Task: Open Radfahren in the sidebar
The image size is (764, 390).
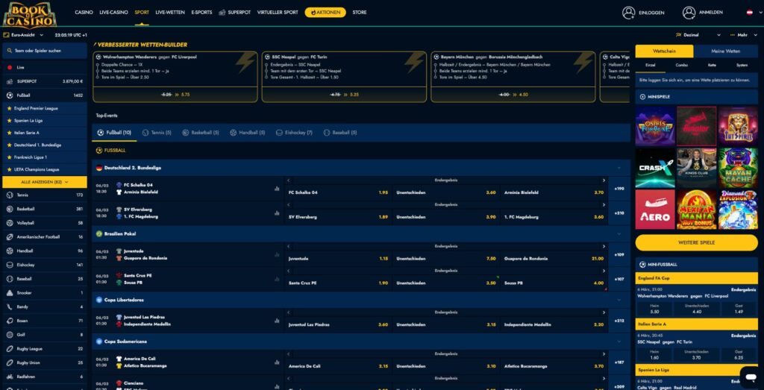Action: [x=44, y=377]
